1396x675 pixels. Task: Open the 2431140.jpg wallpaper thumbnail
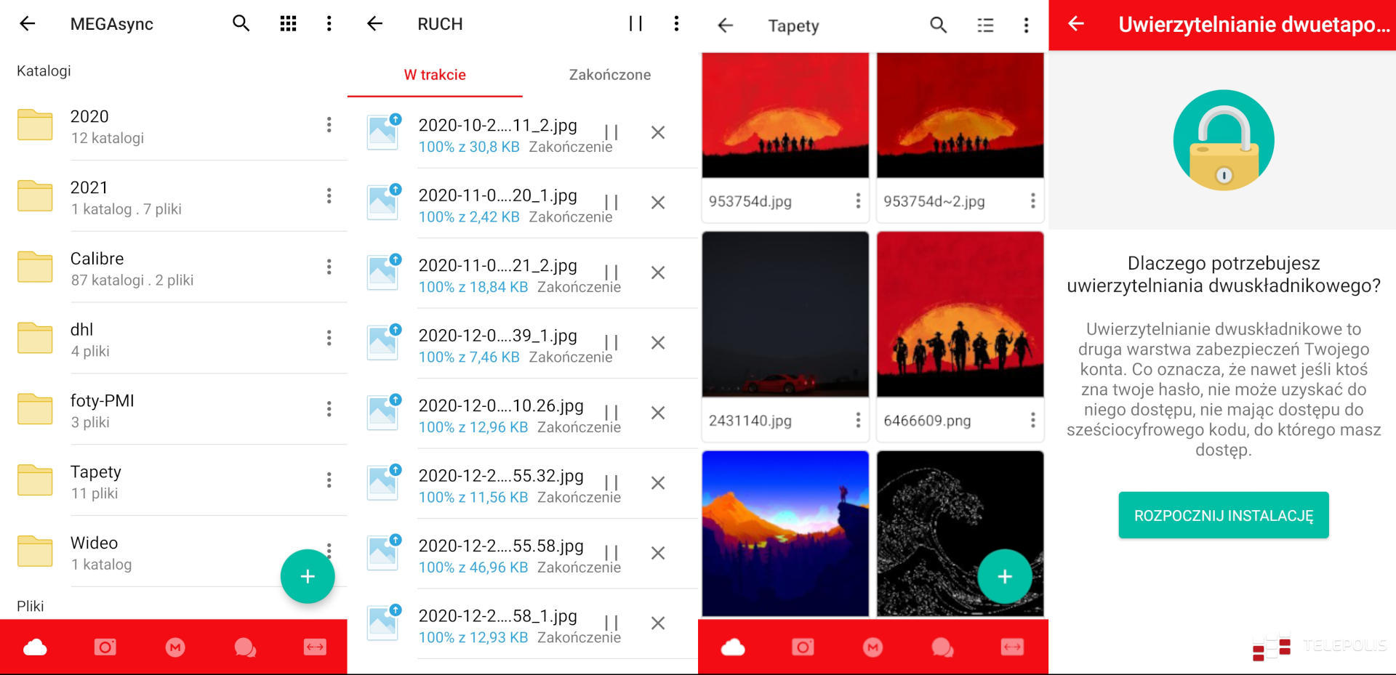[x=785, y=315]
